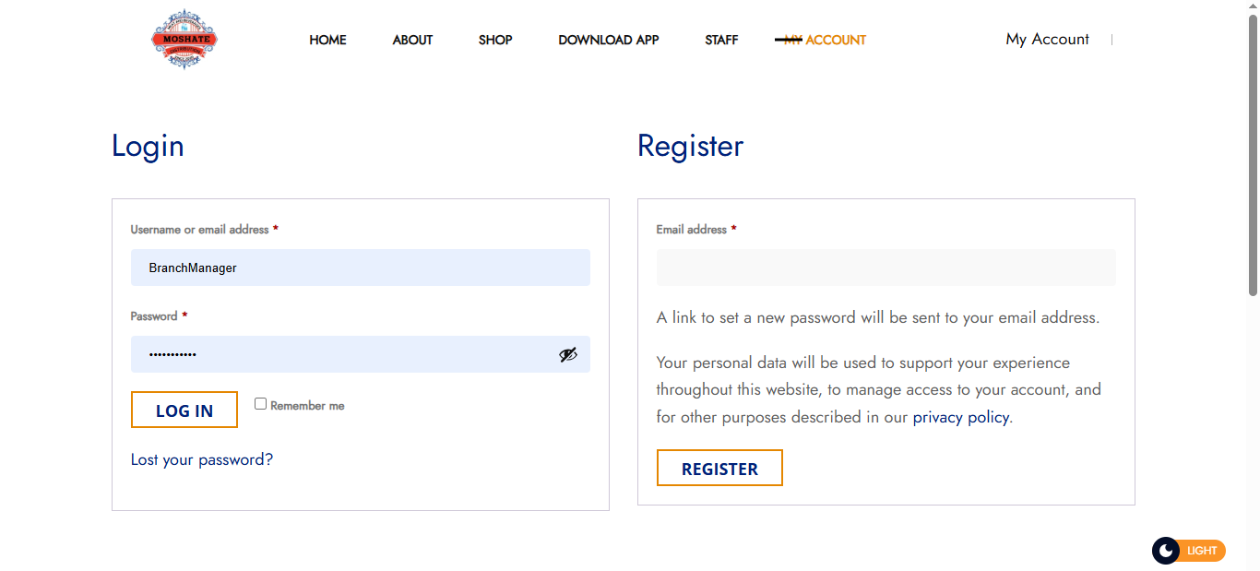
Task: Show password with the eye icon
Action: [x=568, y=354]
